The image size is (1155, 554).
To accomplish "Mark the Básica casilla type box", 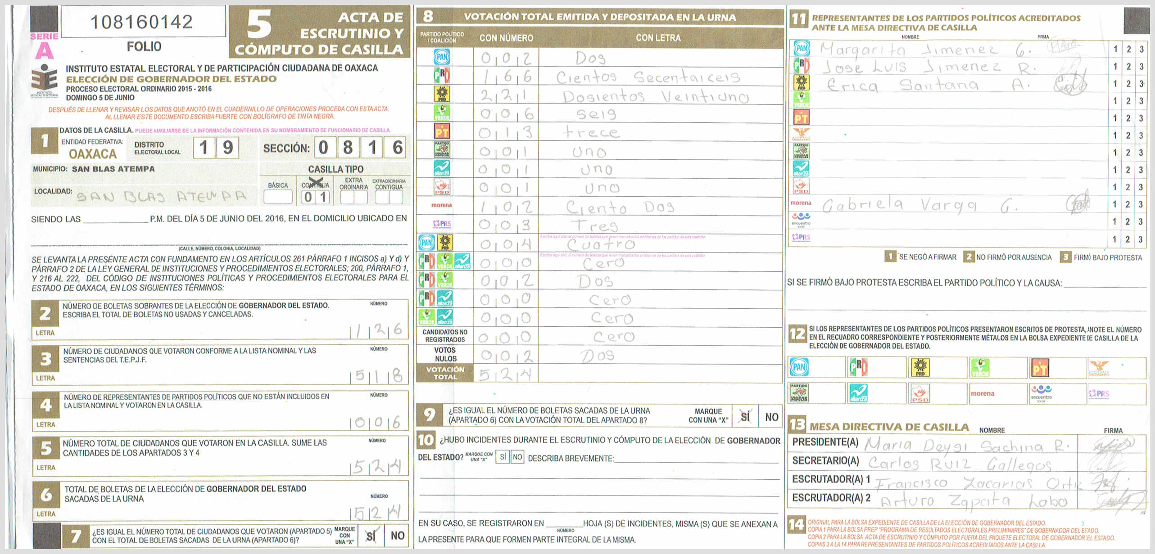I will click(278, 197).
